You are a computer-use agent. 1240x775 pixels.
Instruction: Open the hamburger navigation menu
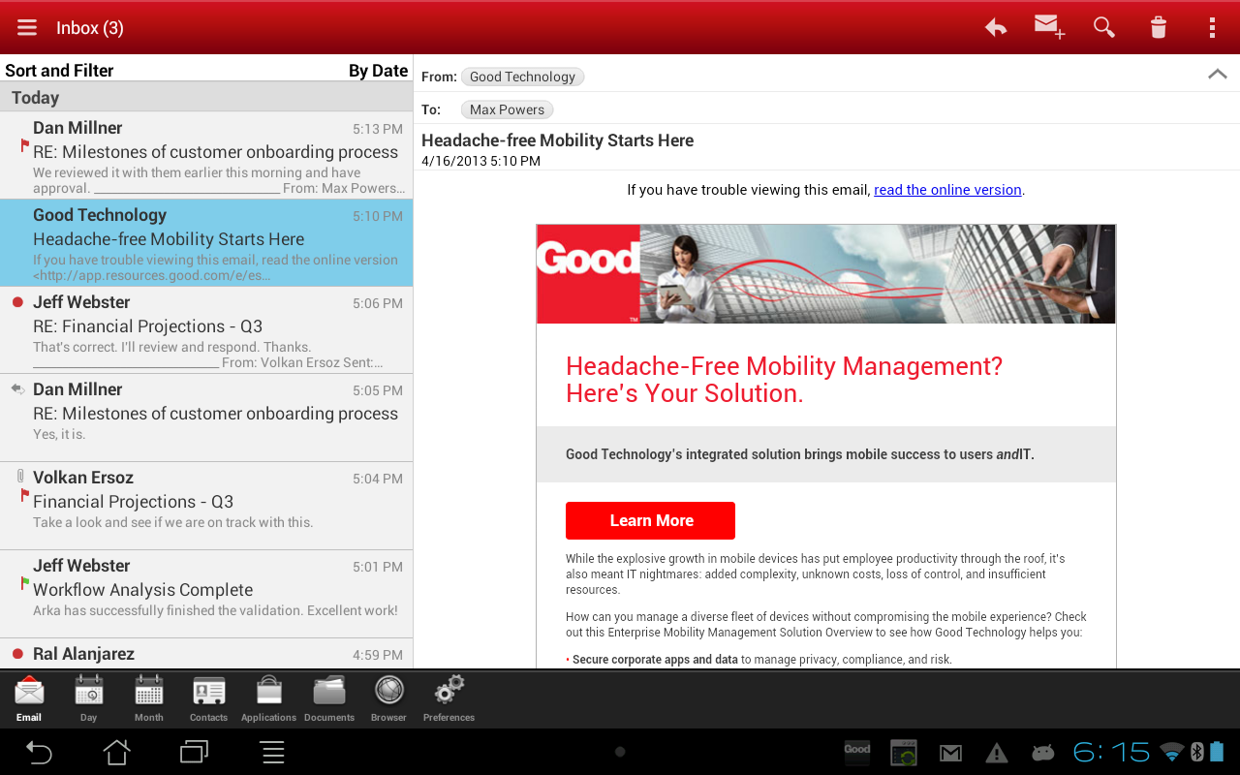[27, 28]
